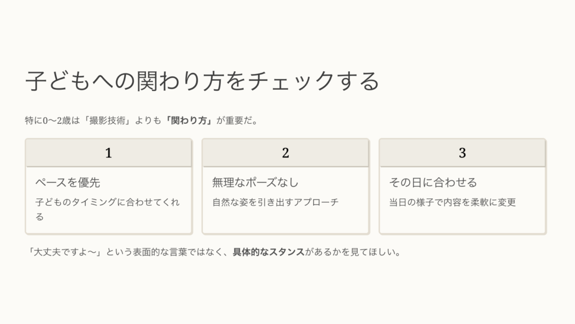Select the bold 「関わり方」 text in subtitle
The width and height of the screenshot is (575, 324).
[x=191, y=119]
